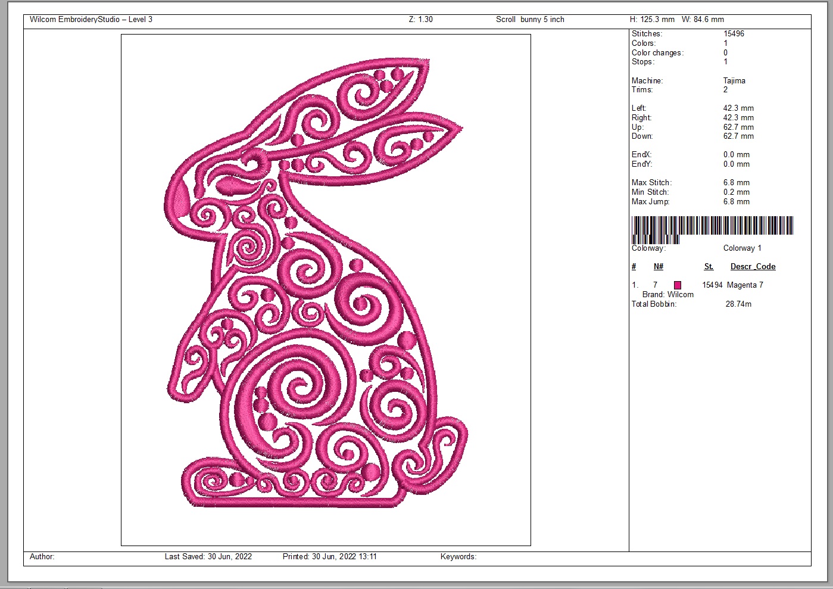Click the Machine value Tajima
Viewport: 833px width, 589px height.
click(734, 81)
